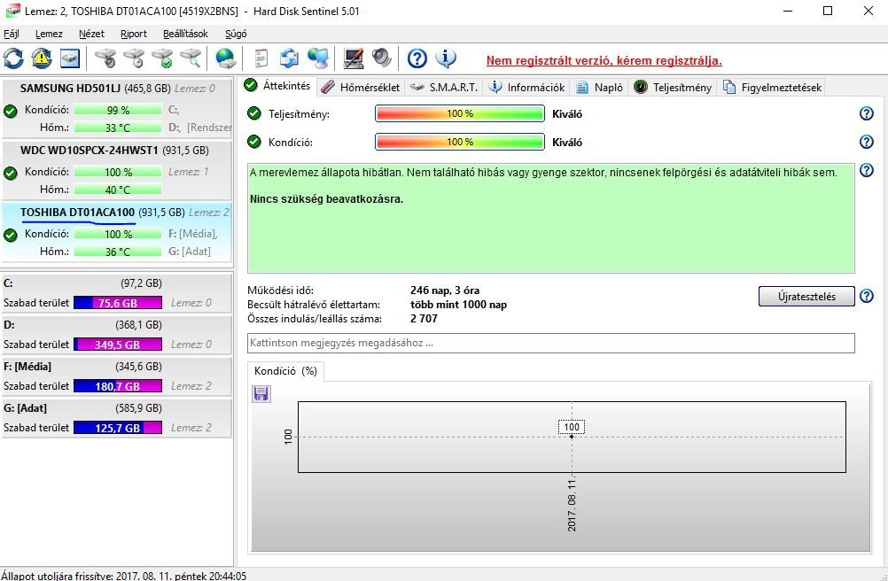Click the '246 nap, 3 óra' value
The height and width of the screenshot is (581, 888).
[445, 290]
